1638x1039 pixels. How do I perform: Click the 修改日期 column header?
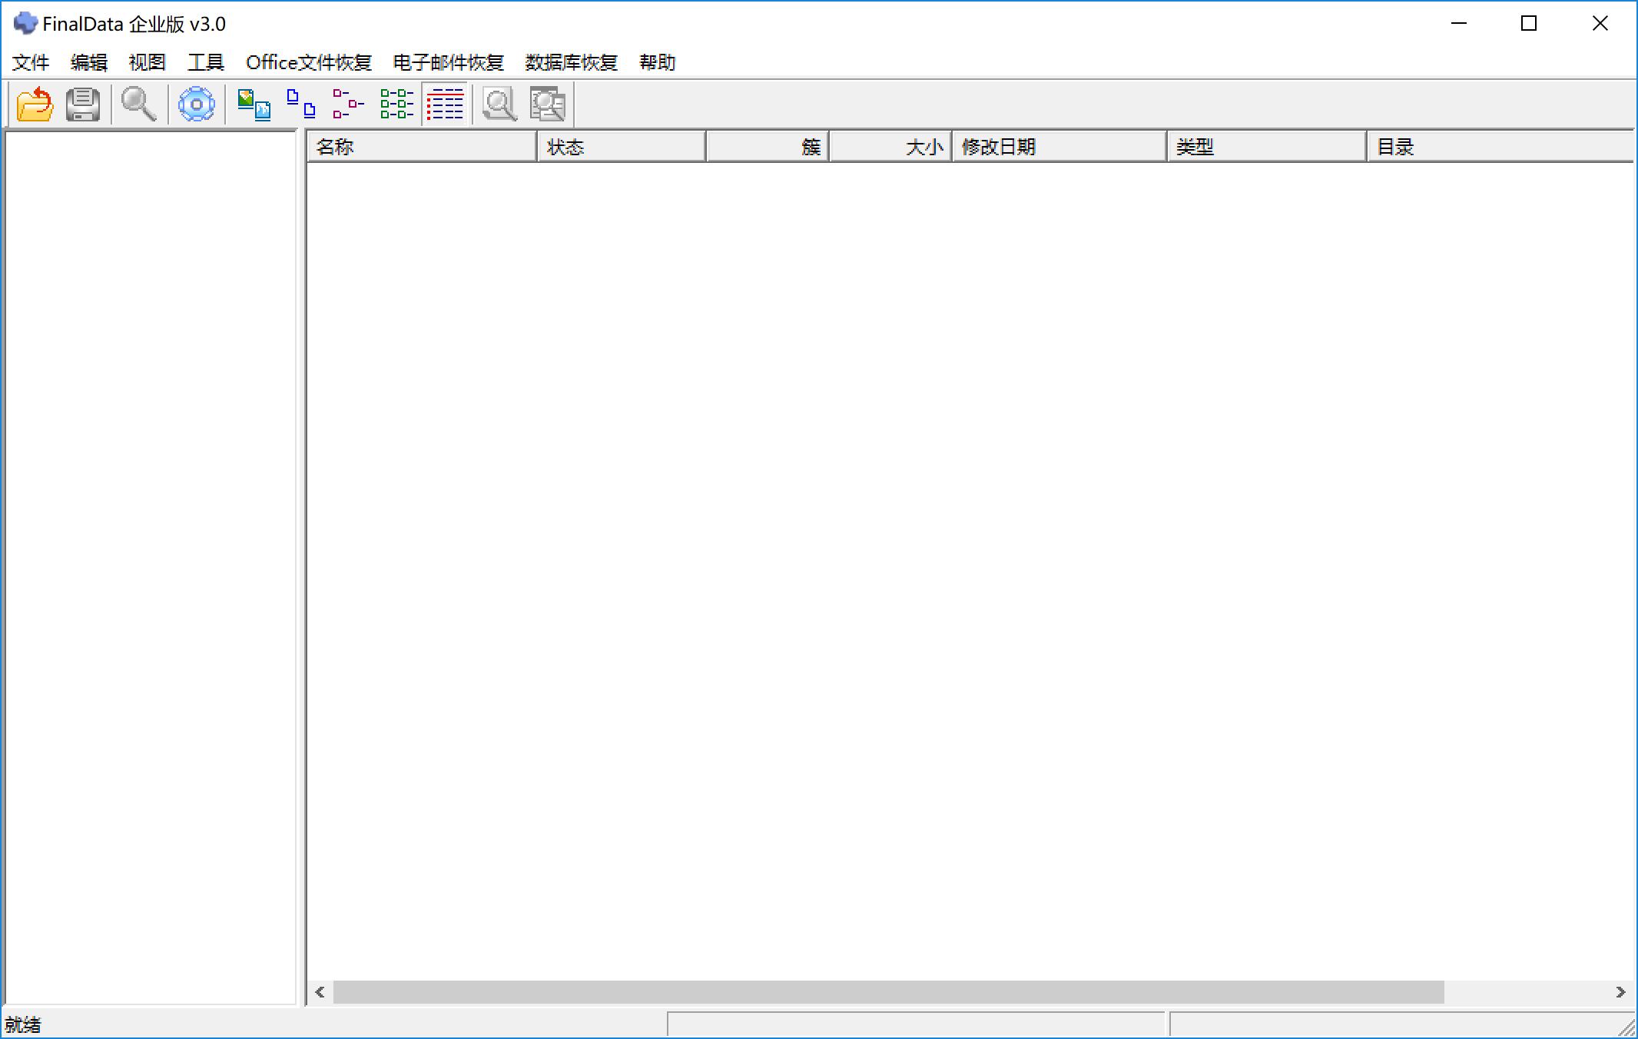[1056, 146]
